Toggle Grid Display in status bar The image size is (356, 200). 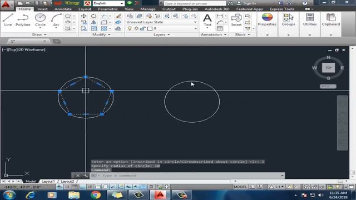pyautogui.click(x=75, y=187)
